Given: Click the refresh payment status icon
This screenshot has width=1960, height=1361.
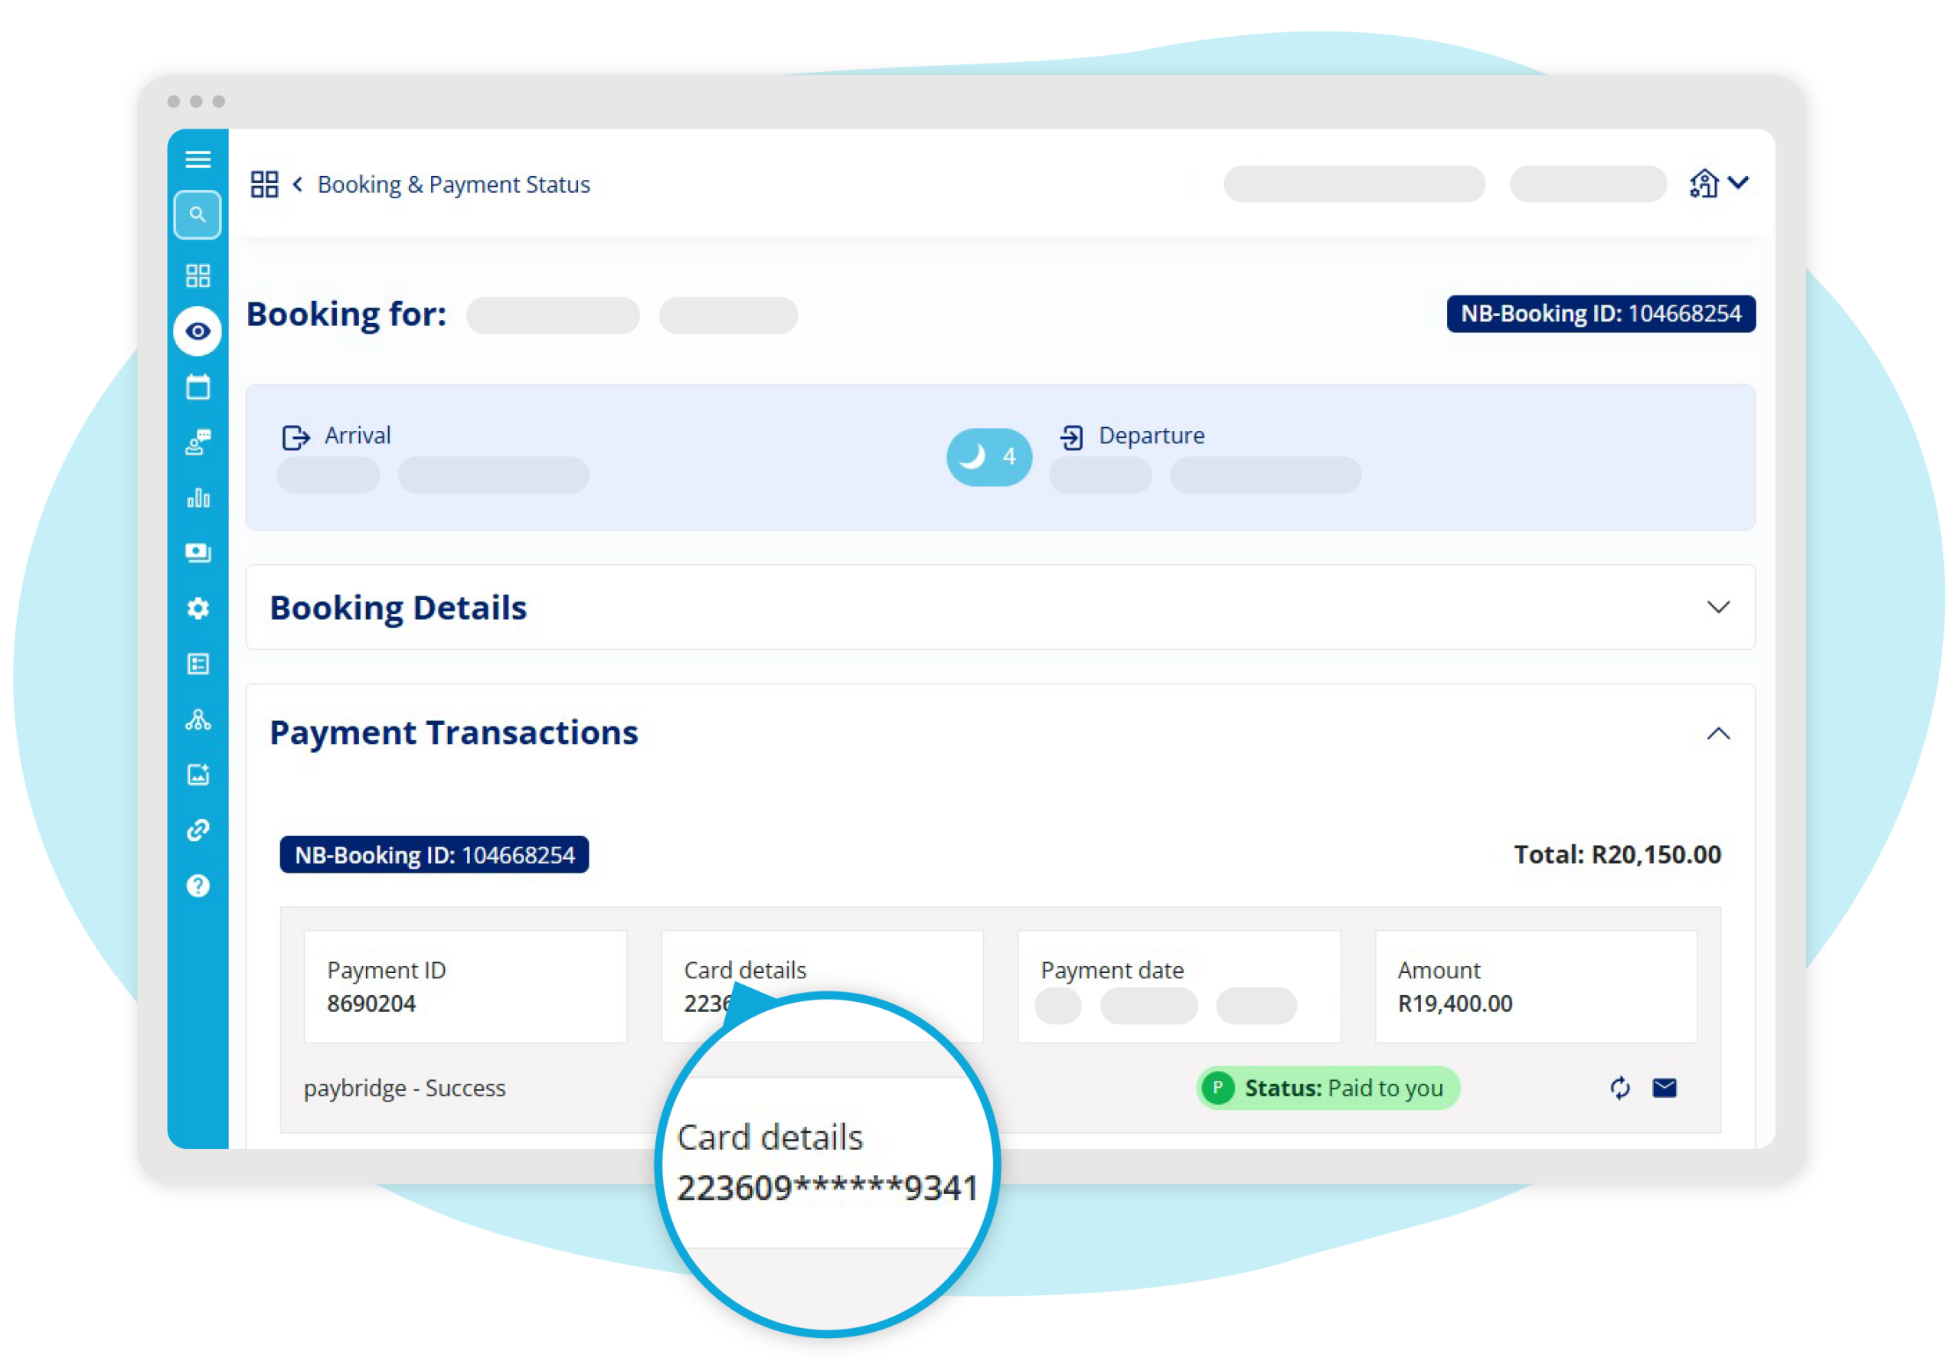Looking at the screenshot, I should tap(1620, 1087).
